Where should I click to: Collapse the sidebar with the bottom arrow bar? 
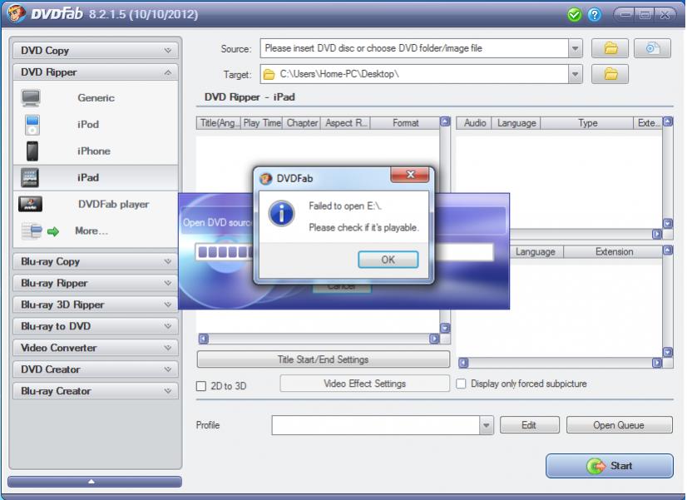95,482
